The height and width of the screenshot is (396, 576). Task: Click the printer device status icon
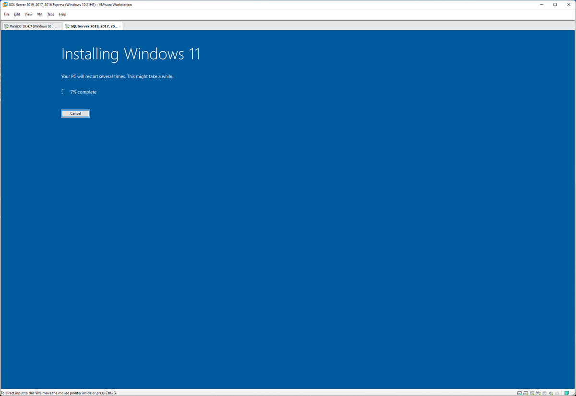coord(544,393)
